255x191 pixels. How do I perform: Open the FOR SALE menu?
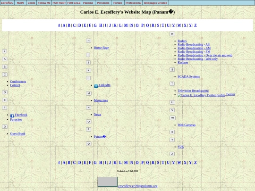74,3
